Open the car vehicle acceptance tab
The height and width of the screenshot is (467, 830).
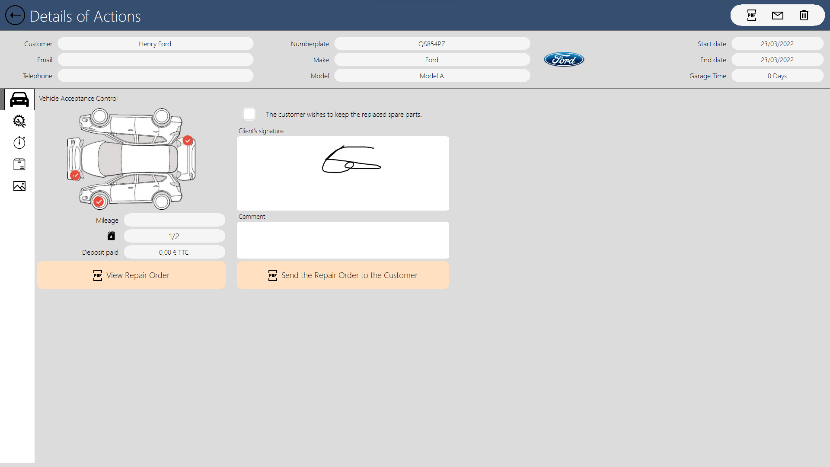pyautogui.click(x=19, y=99)
